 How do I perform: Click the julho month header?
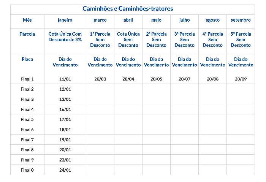click(184, 20)
